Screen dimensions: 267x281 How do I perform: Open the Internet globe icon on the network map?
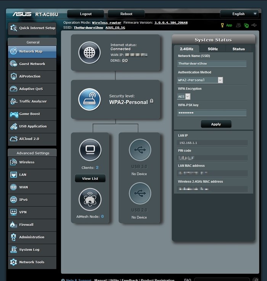pos(89,53)
